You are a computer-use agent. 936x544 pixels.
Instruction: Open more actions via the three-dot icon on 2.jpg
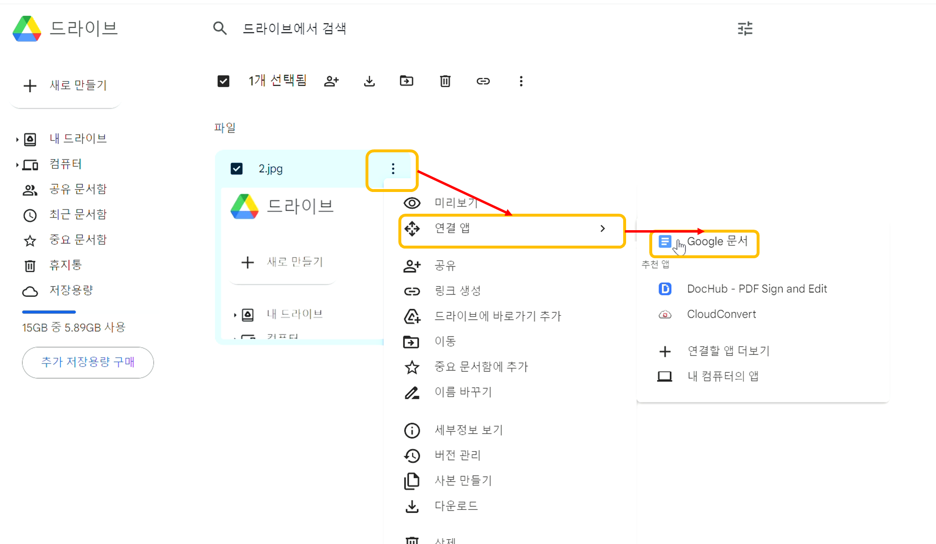(392, 168)
